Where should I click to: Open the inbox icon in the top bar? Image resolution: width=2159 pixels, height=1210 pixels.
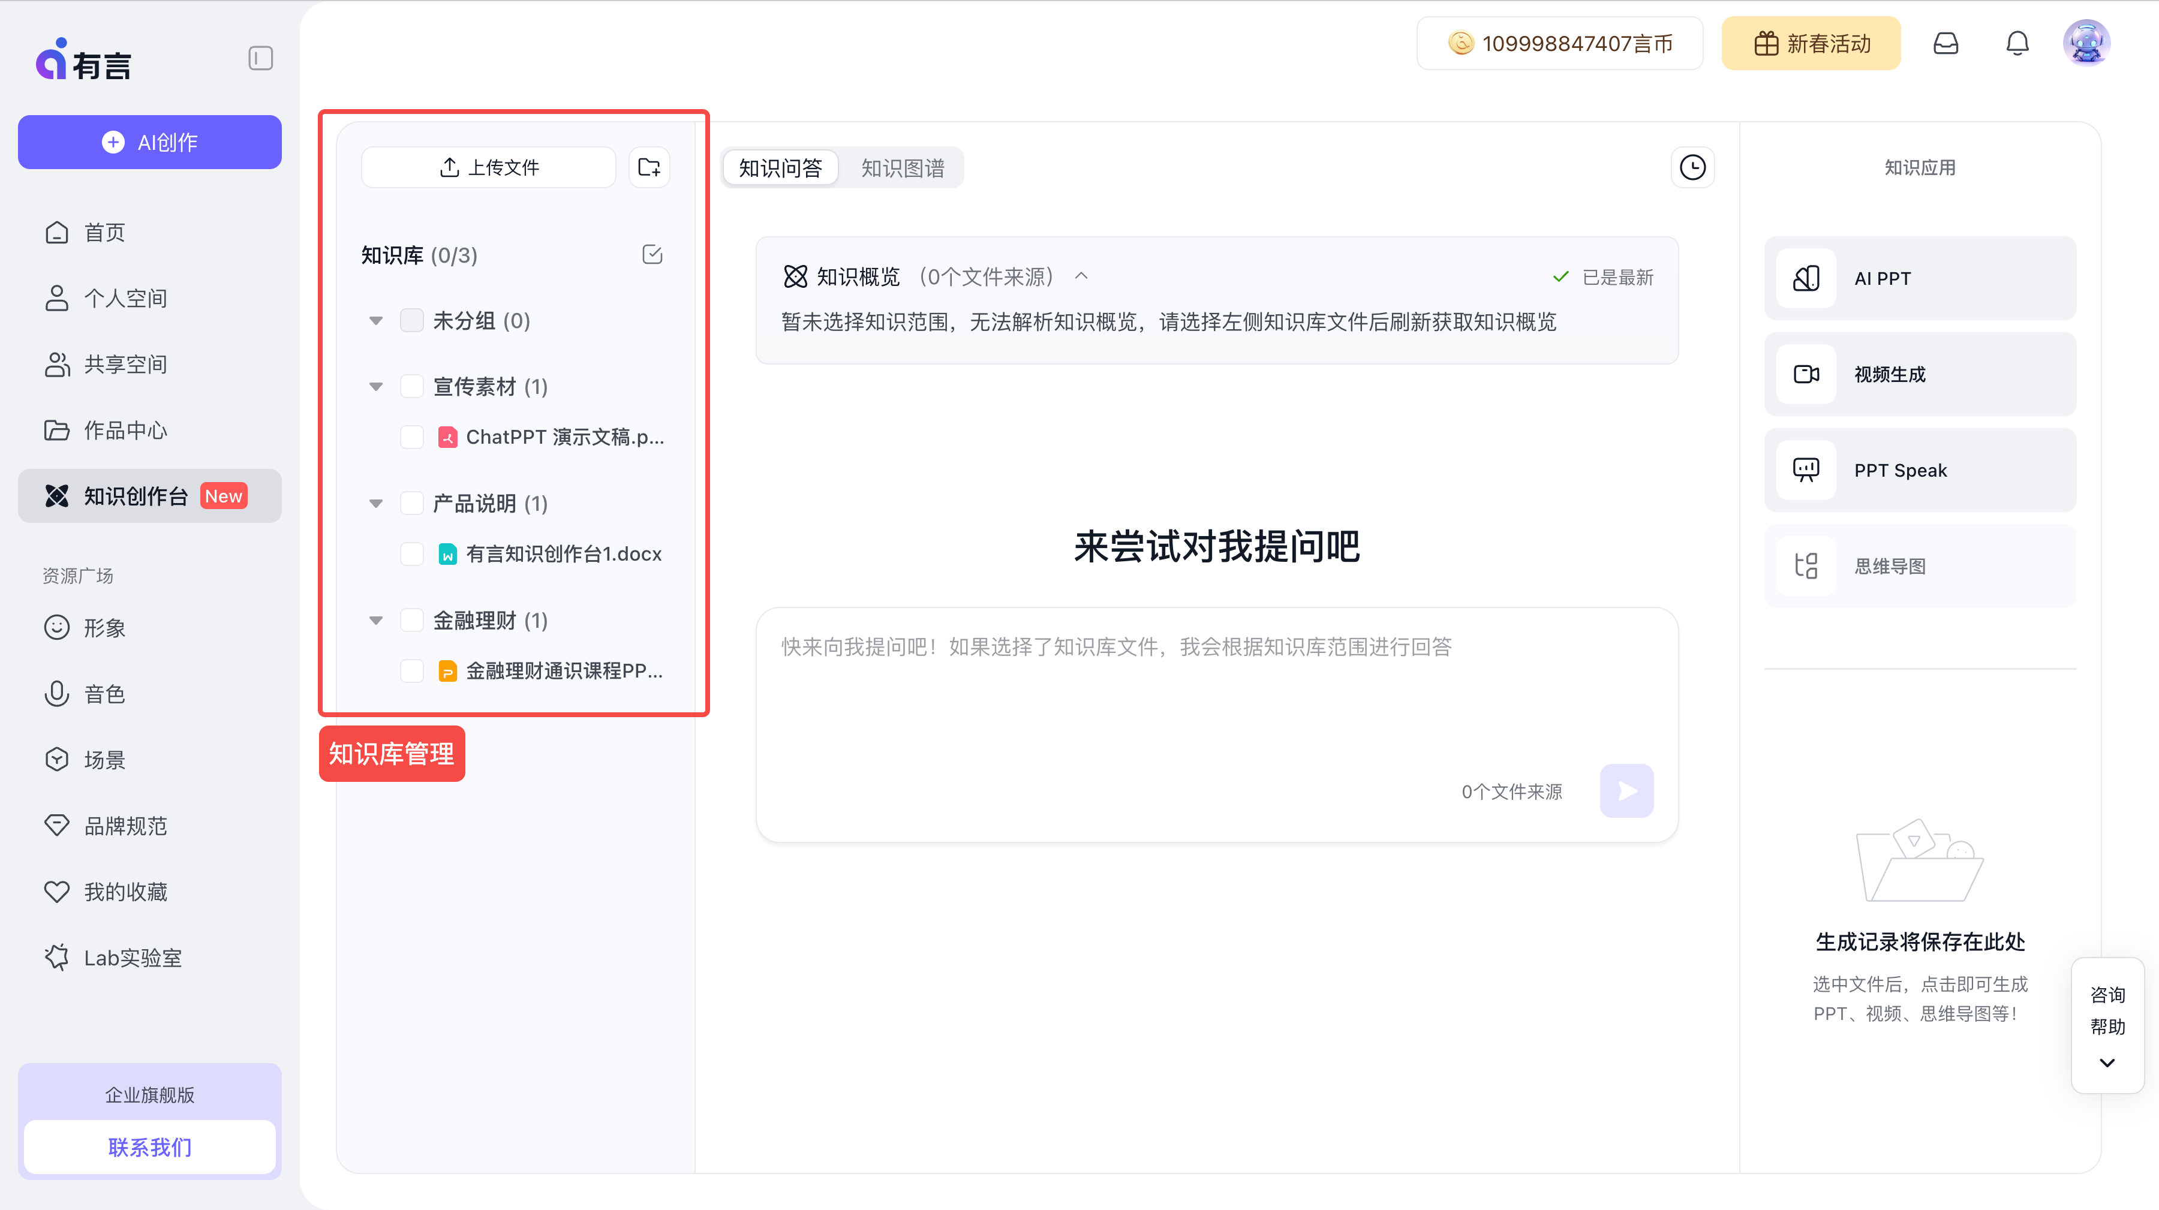pos(1946,43)
